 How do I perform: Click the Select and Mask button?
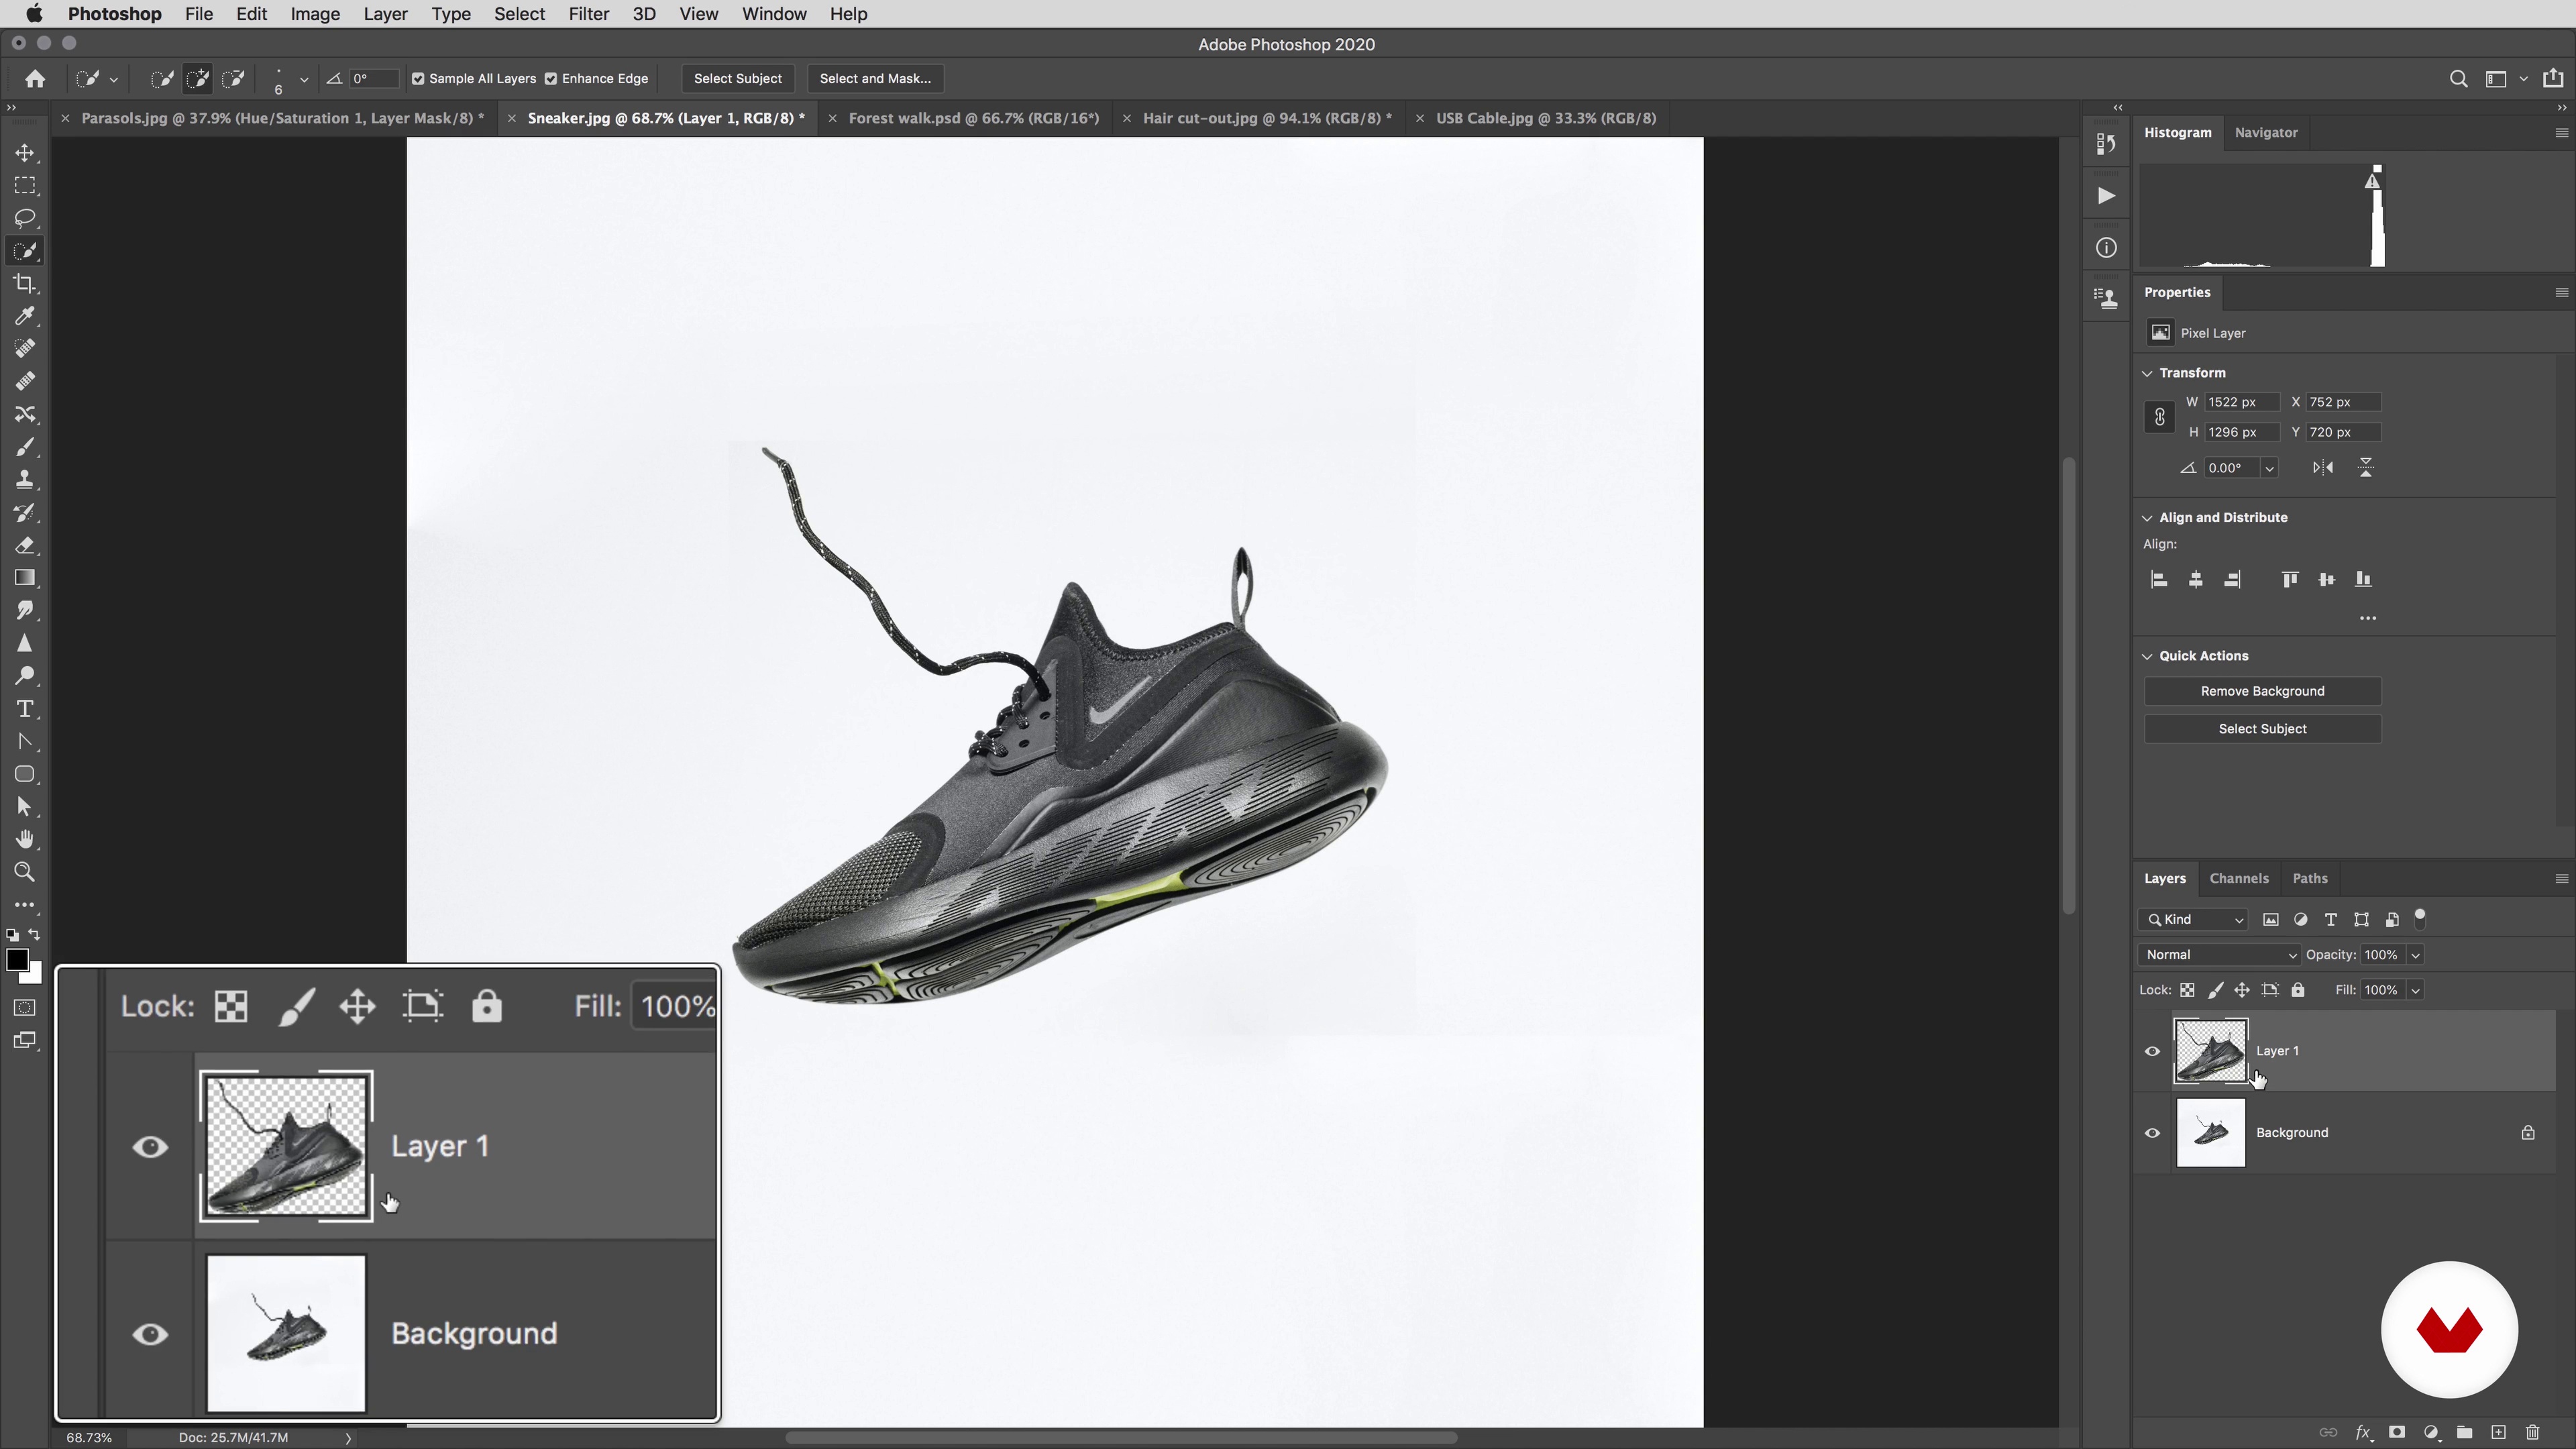pyautogui.click(x=875, y=78)
